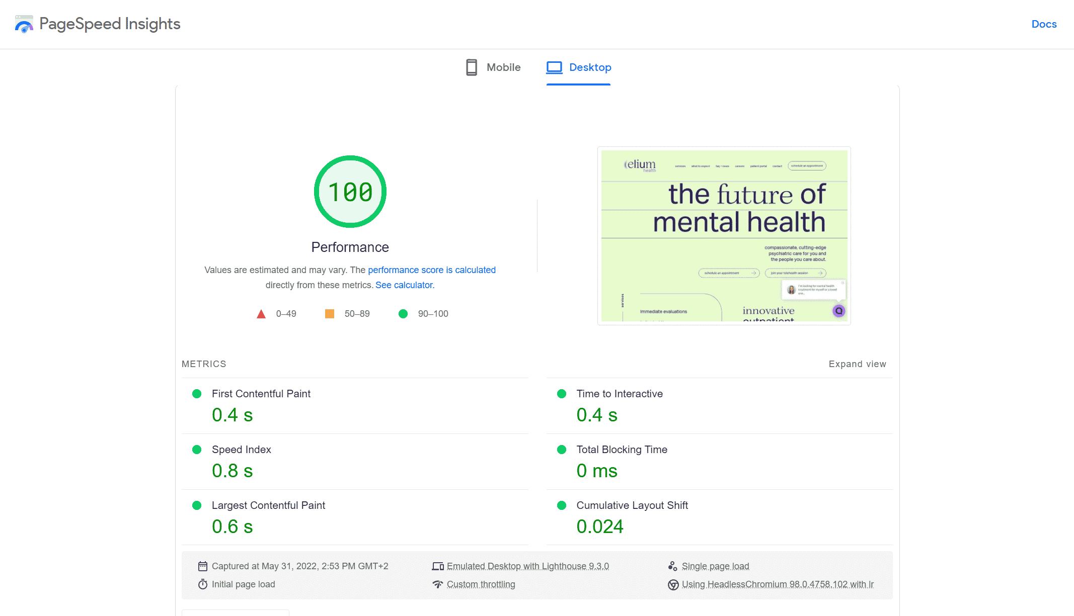Viewport: 1074px width, 616px height.
Task: Click the Chromium browser icon
Action: tap(673, 585)
